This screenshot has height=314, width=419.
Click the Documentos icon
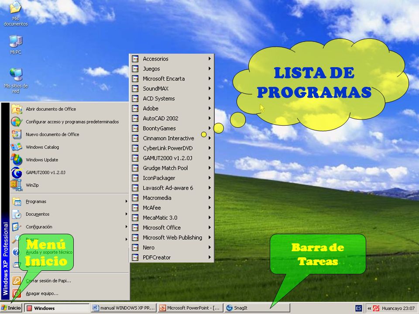pyautogui.click(x=17, y=214)
